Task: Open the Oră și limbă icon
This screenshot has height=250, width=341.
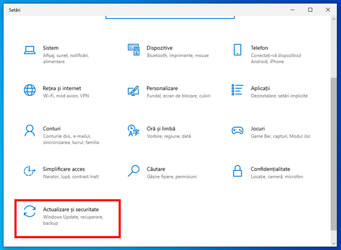Action: coord(134,131)
